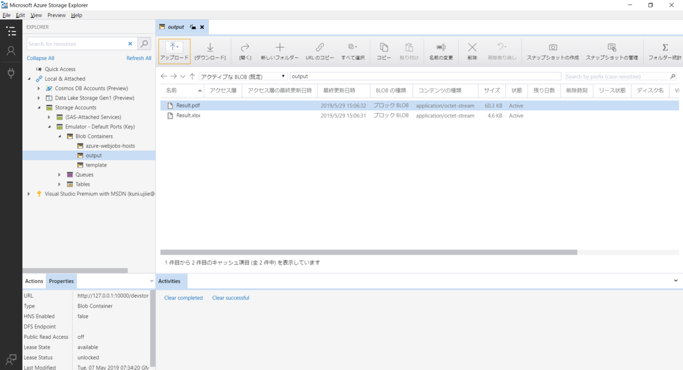Clear the resource search with X

pos(130,44)
